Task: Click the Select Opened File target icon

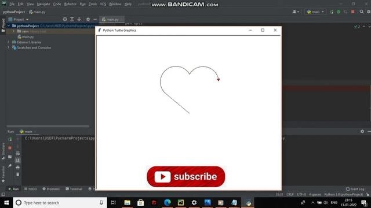Action: (x=65, y=19)
